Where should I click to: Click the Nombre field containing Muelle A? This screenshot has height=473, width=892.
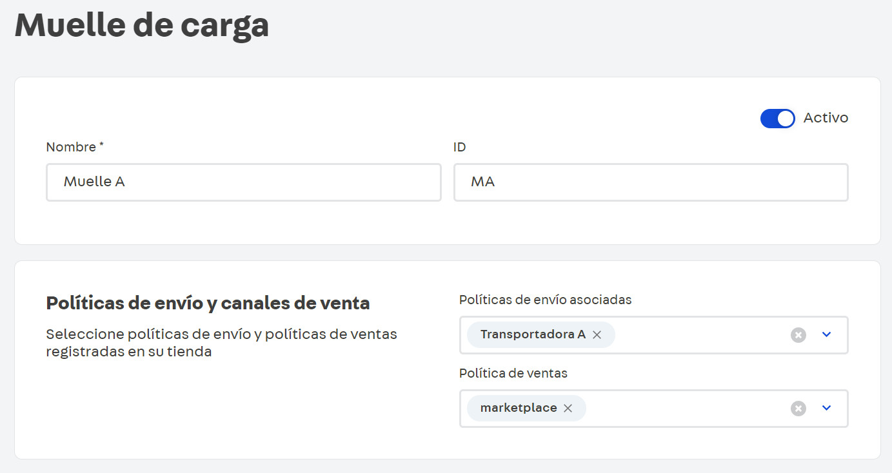coord(244,182)
